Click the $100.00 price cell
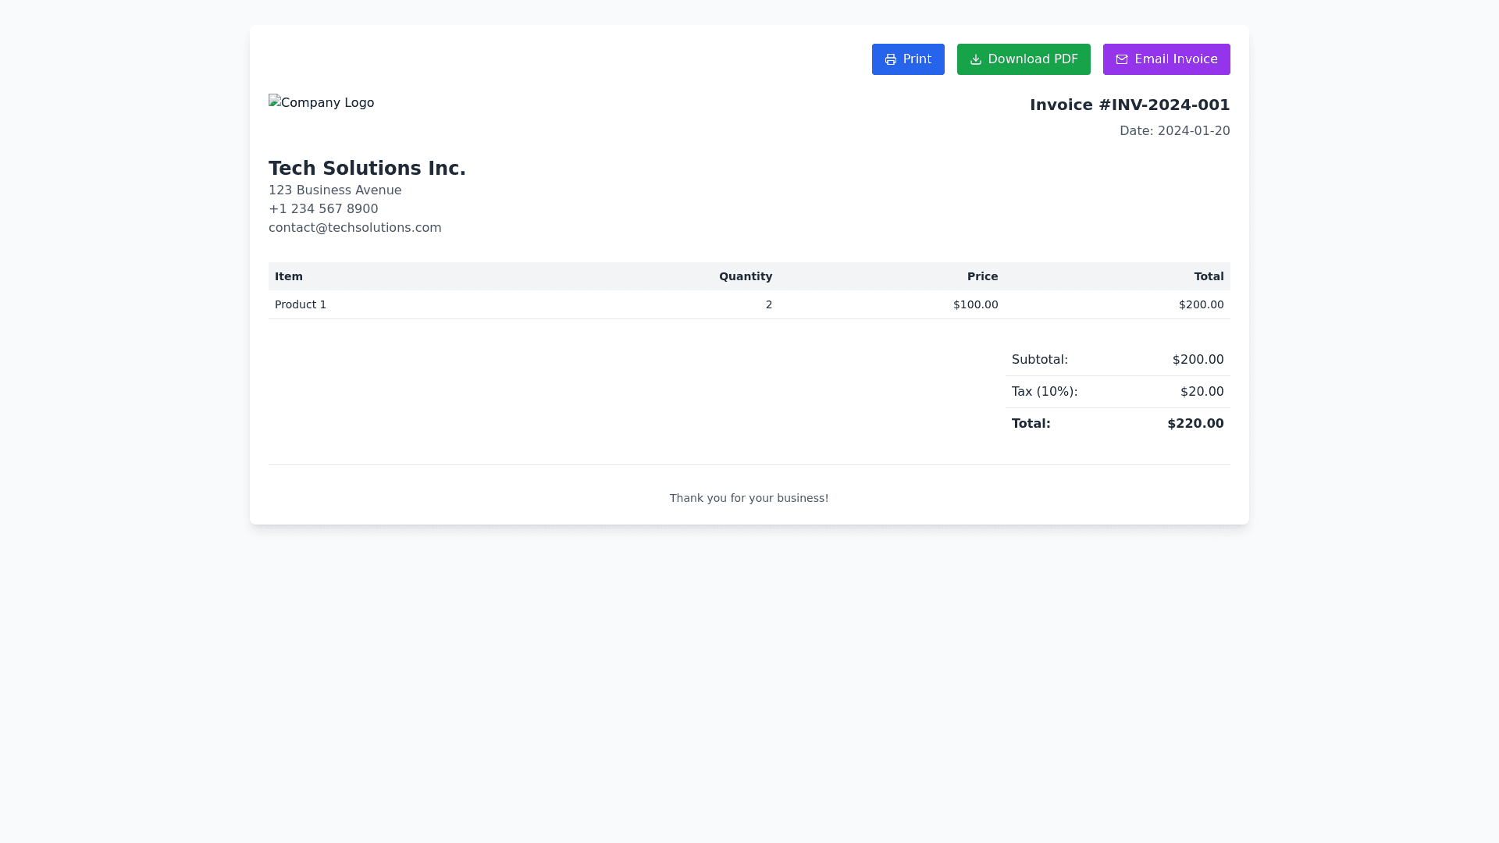The width and height of the screenshot is (1499, 843). pos(975,305)
